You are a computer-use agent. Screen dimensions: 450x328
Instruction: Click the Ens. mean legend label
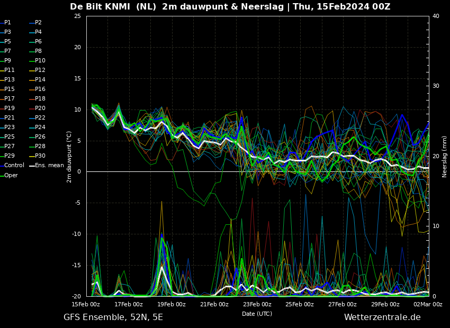pos(47,165)
